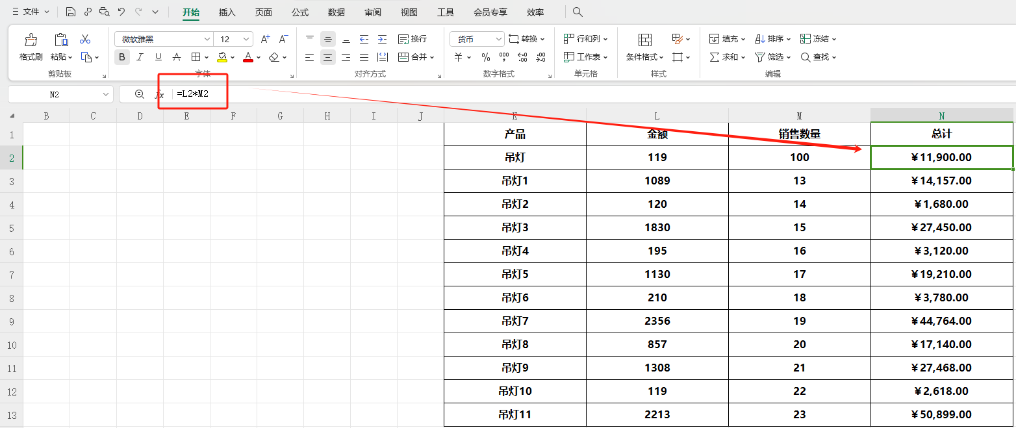This screenshot has height=428, width=1016.
Task: Open font name dropdown 微软雅黑
Action: 207,40
